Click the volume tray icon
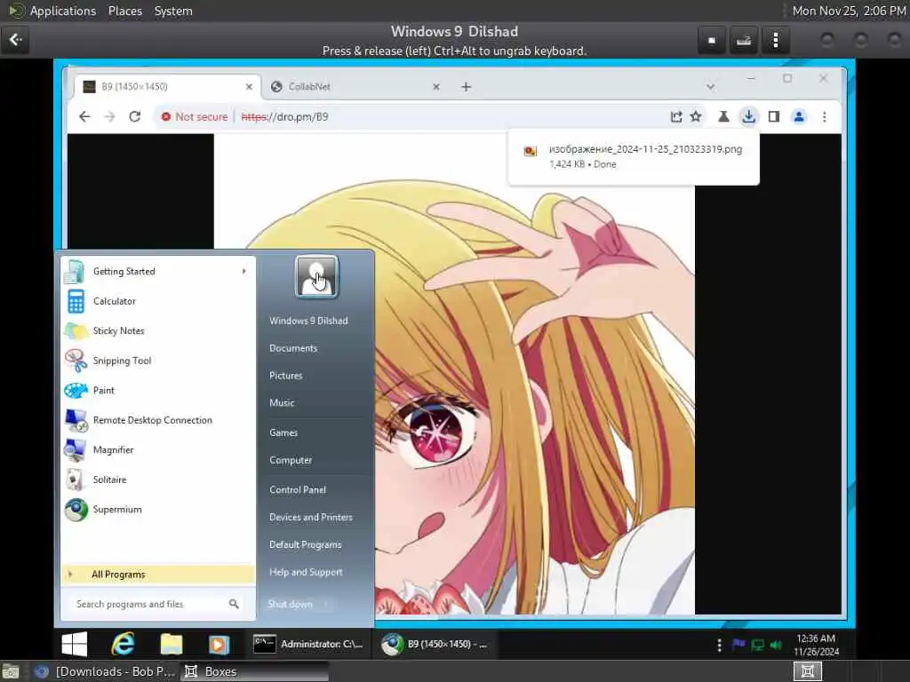The height and width of the screenshot is (682, 910). tap(775, 645)
